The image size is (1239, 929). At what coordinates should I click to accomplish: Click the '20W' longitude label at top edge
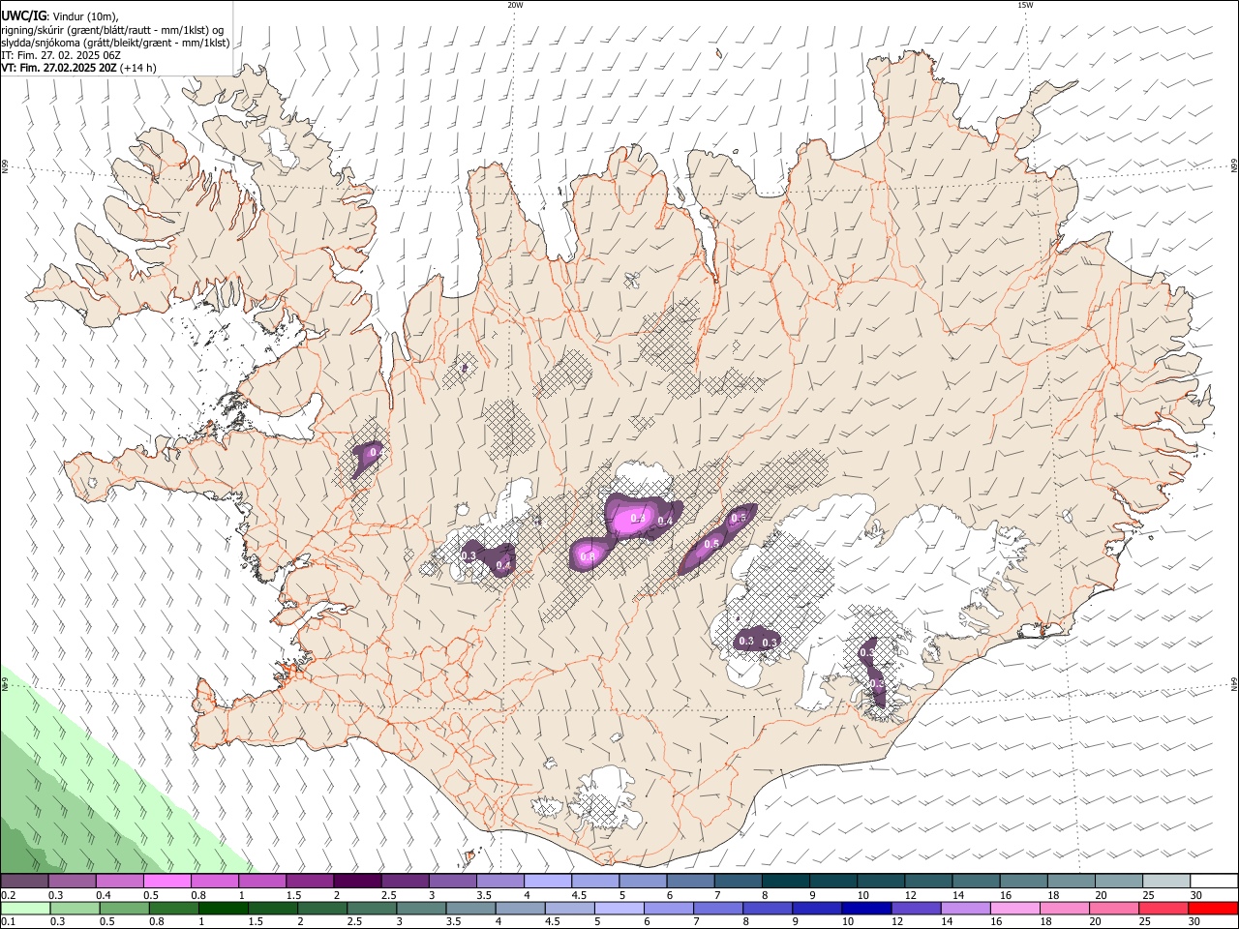(x=515, y=5)
